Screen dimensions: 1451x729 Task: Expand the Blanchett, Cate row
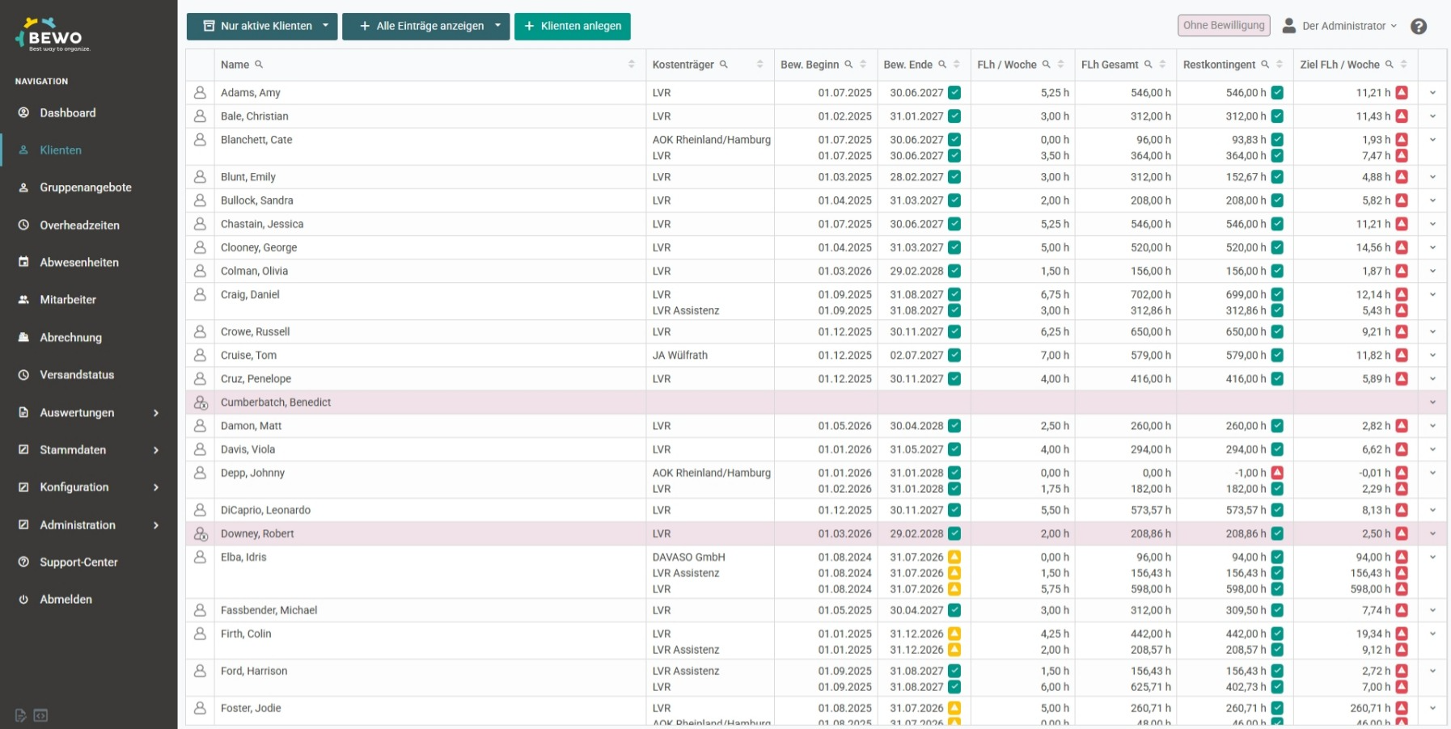click(x=1432, y=140)
